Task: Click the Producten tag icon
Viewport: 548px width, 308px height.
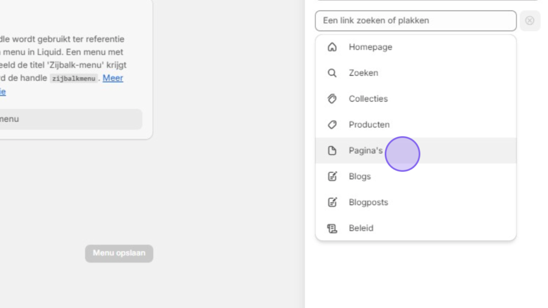Action: click(x=332, y=125)
